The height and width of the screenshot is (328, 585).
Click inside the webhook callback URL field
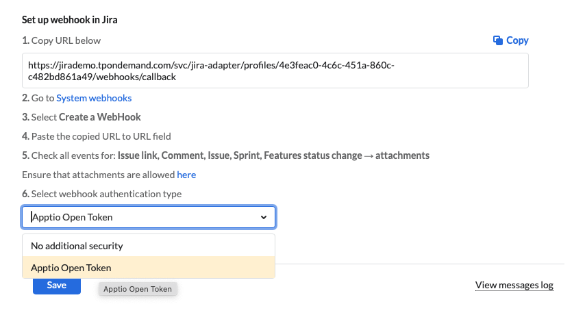pos(275,71)
